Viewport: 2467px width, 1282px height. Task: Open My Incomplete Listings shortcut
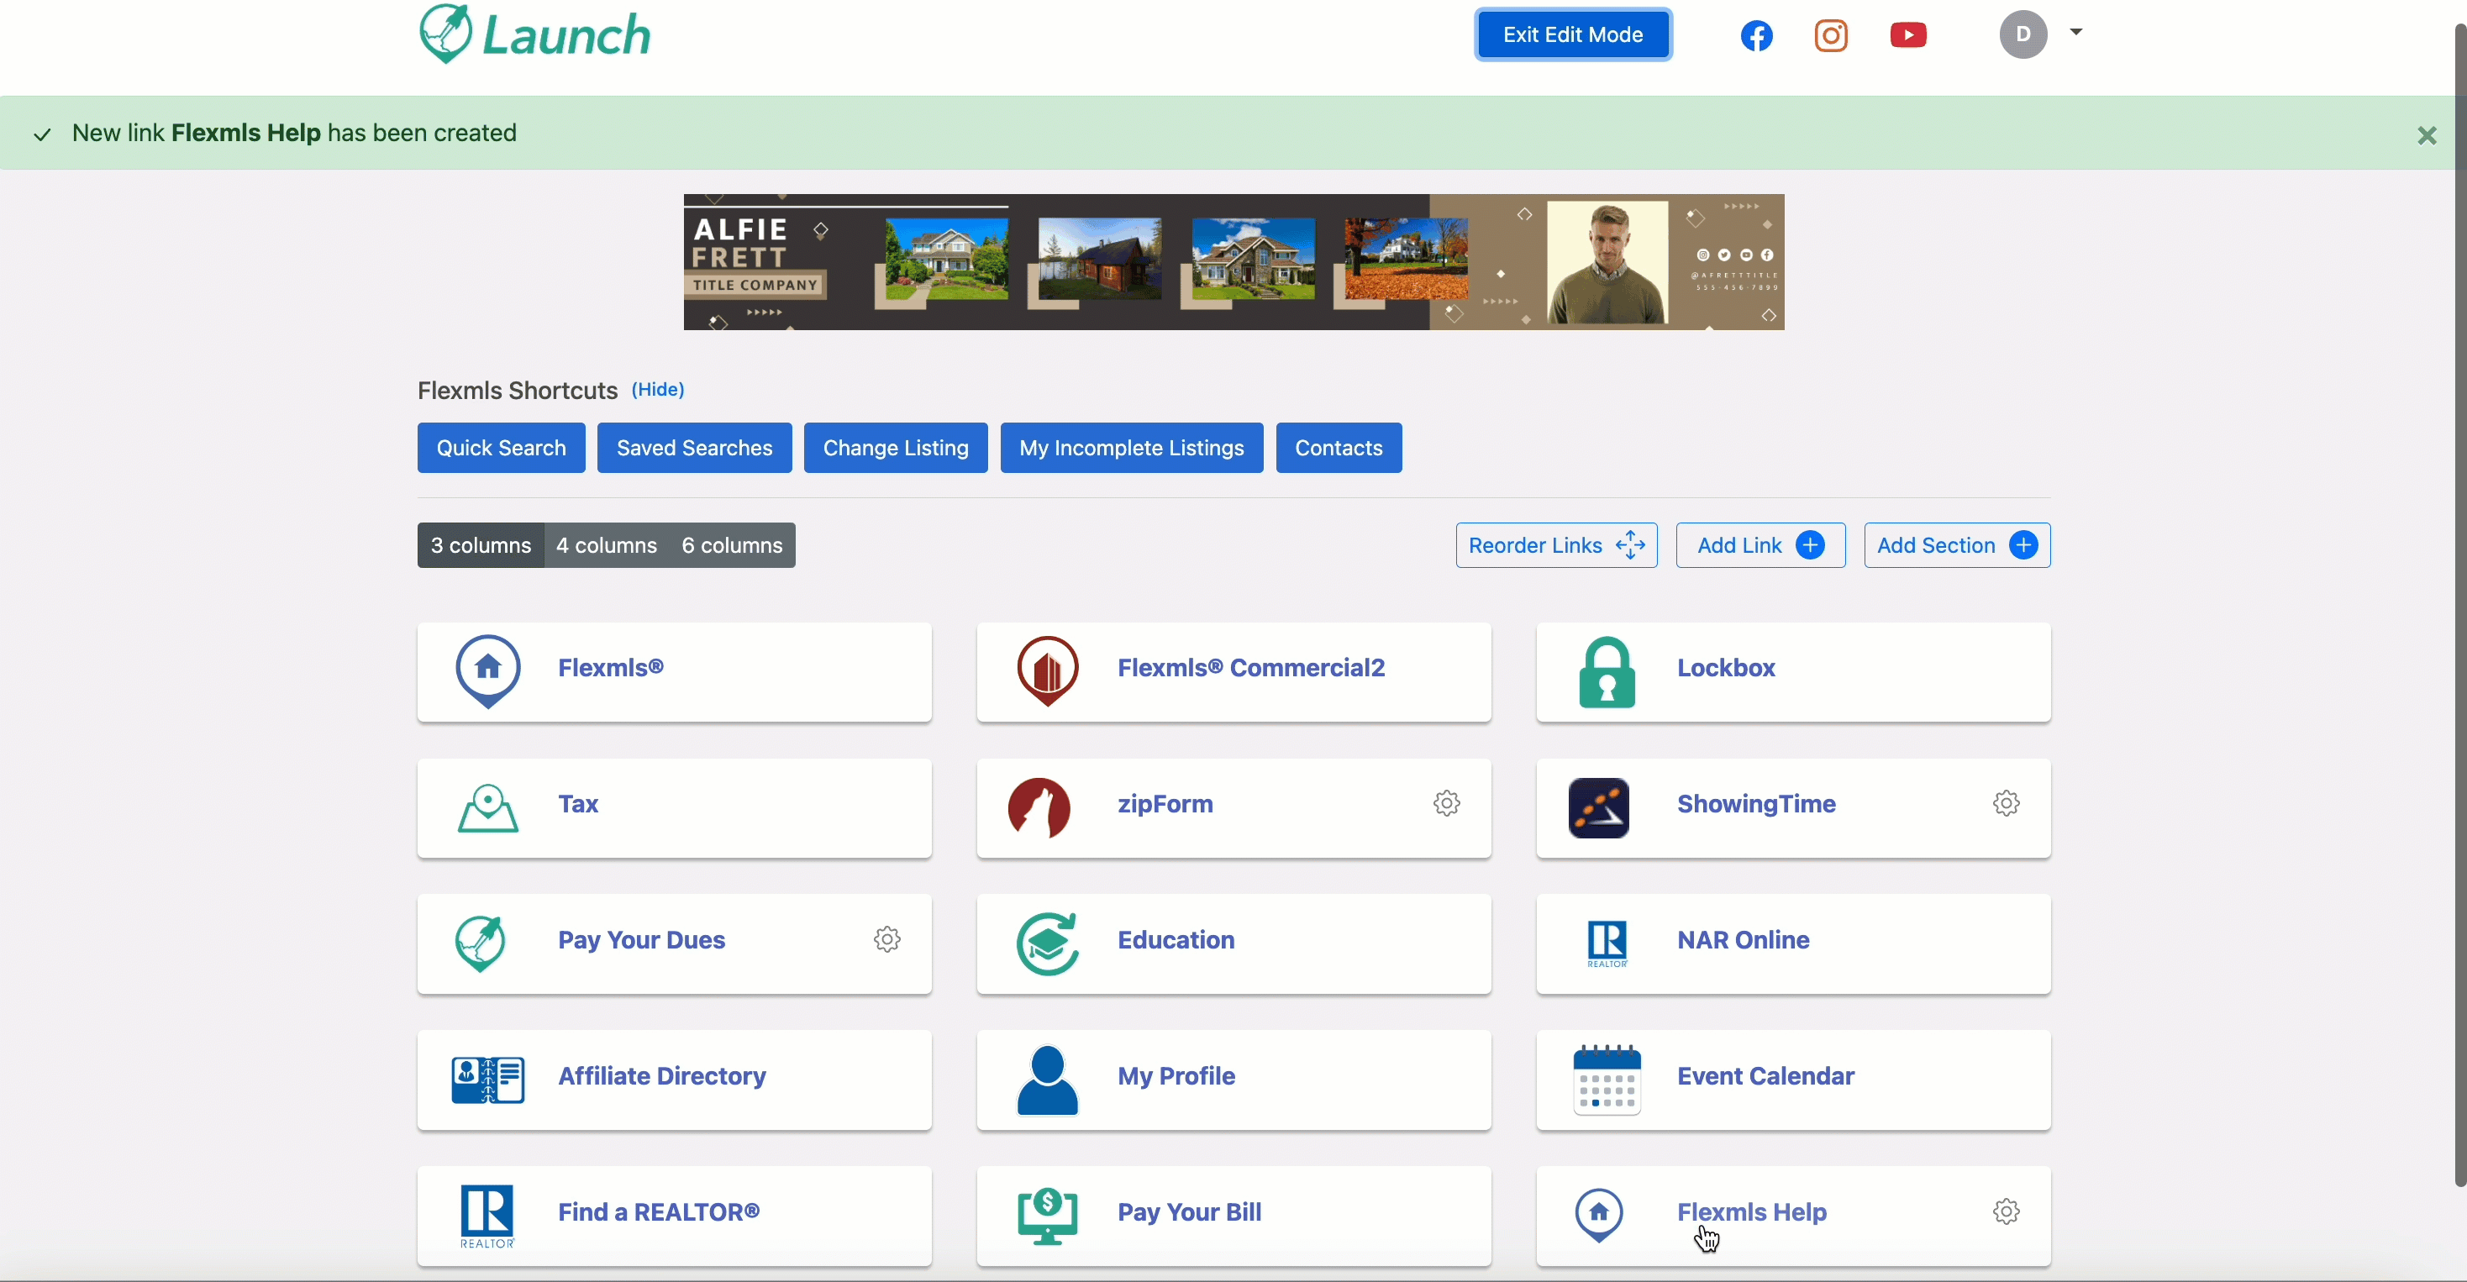click(1131, 447)
